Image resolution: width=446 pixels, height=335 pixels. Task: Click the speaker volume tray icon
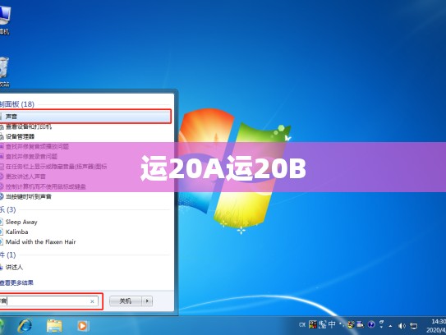click(x=402, y=326)
